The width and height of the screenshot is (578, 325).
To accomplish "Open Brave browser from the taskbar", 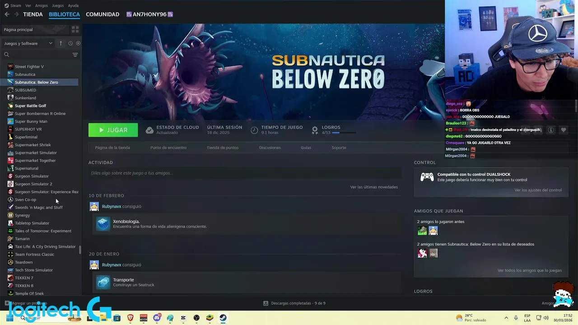I will pyautogui.click(x=131, y=318).
